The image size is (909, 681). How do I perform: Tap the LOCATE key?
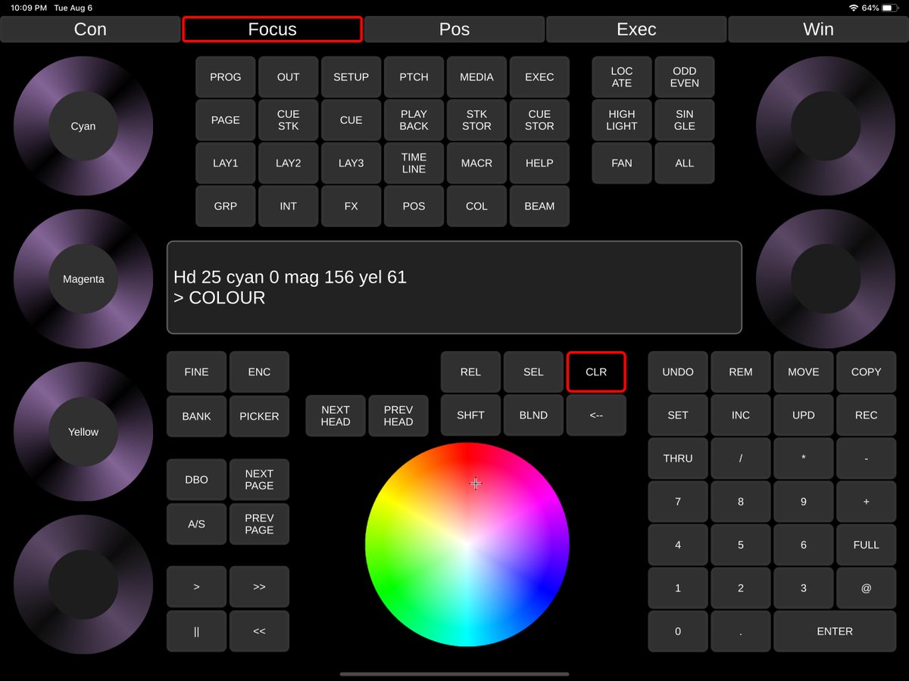(x=622, y=77)
